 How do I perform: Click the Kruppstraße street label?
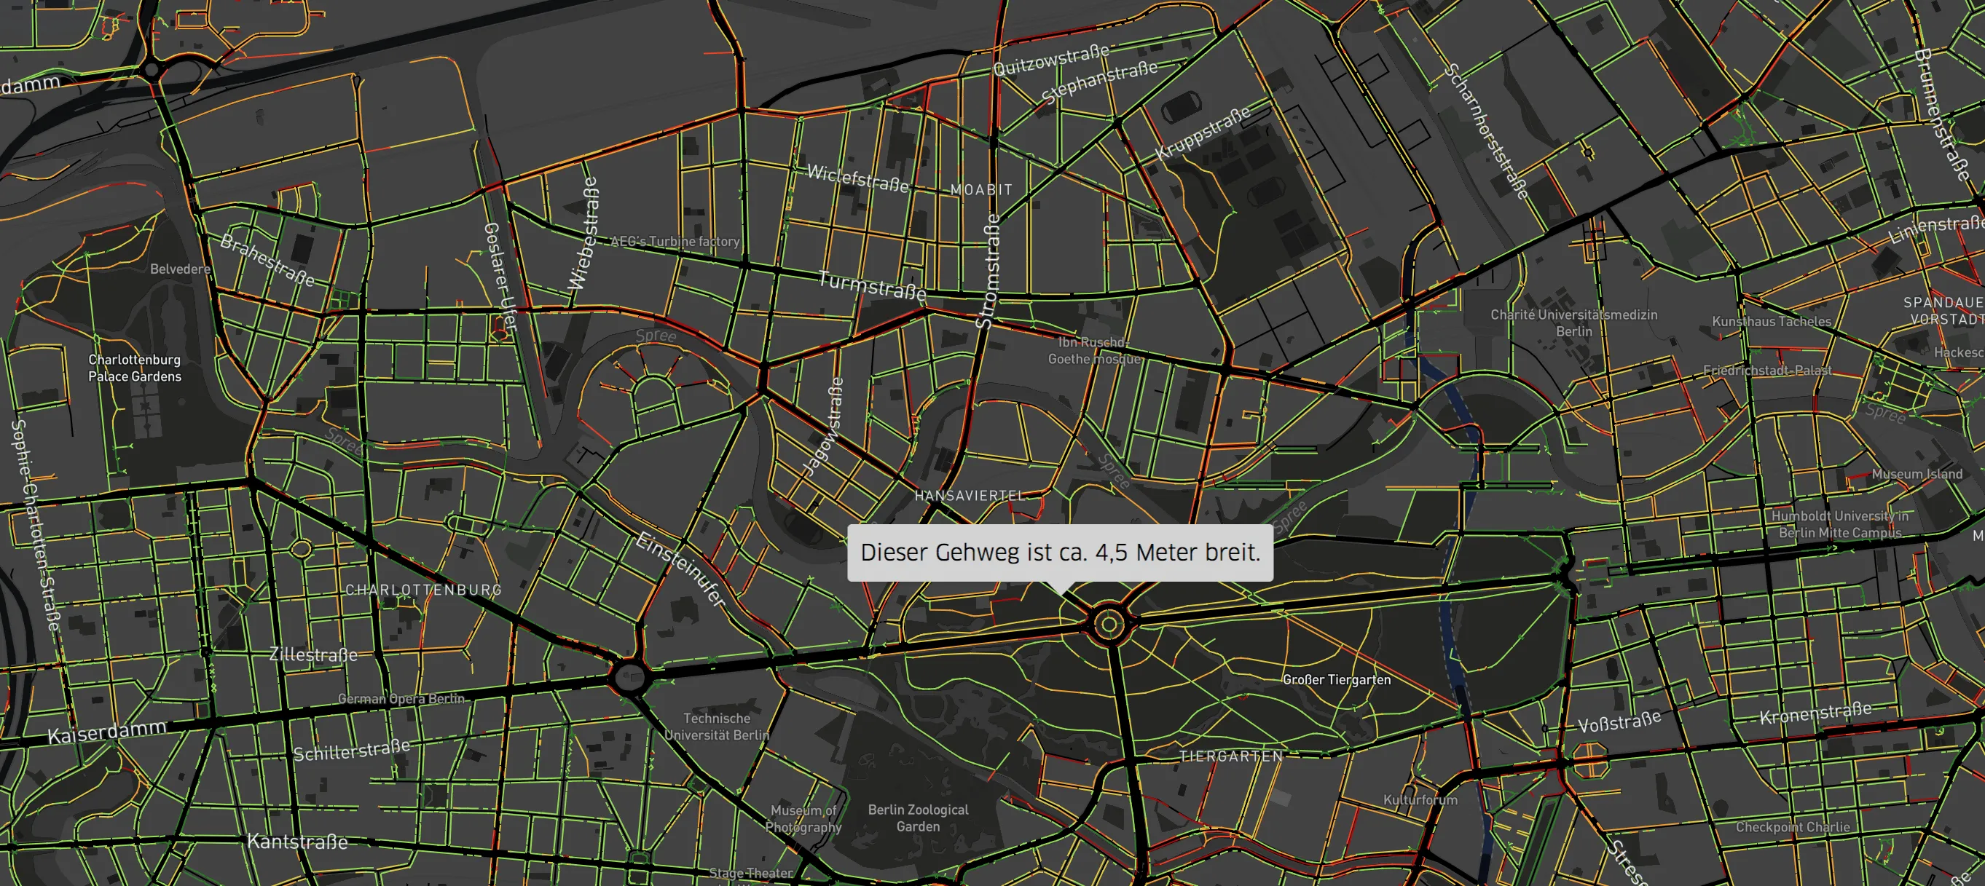(1202, 133)
